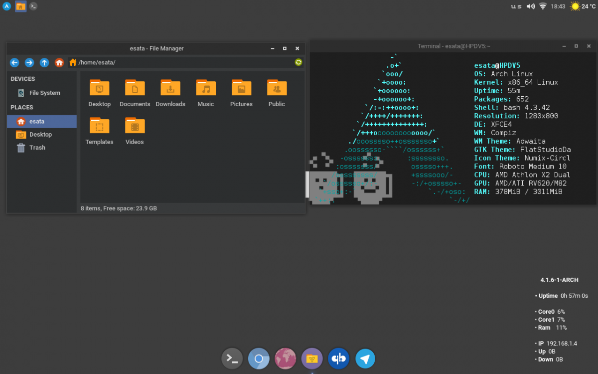Click 'Resolution: 1280x800' in Terminal
The image size is (598, 374).
pos(516,116)
